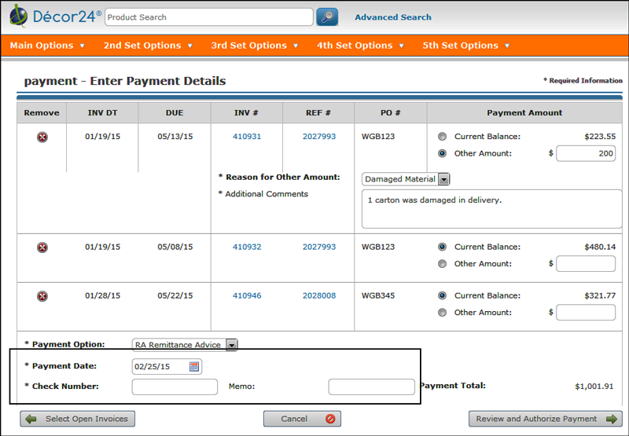The width and height of the screenshot is (629, 436).
Task: Choose Other Amount for invoice 410932
Action: point(443,264)
